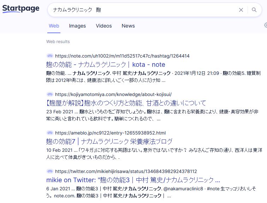Switch to the Images tab
The image size is (267, 203).
tap(77, 26)
